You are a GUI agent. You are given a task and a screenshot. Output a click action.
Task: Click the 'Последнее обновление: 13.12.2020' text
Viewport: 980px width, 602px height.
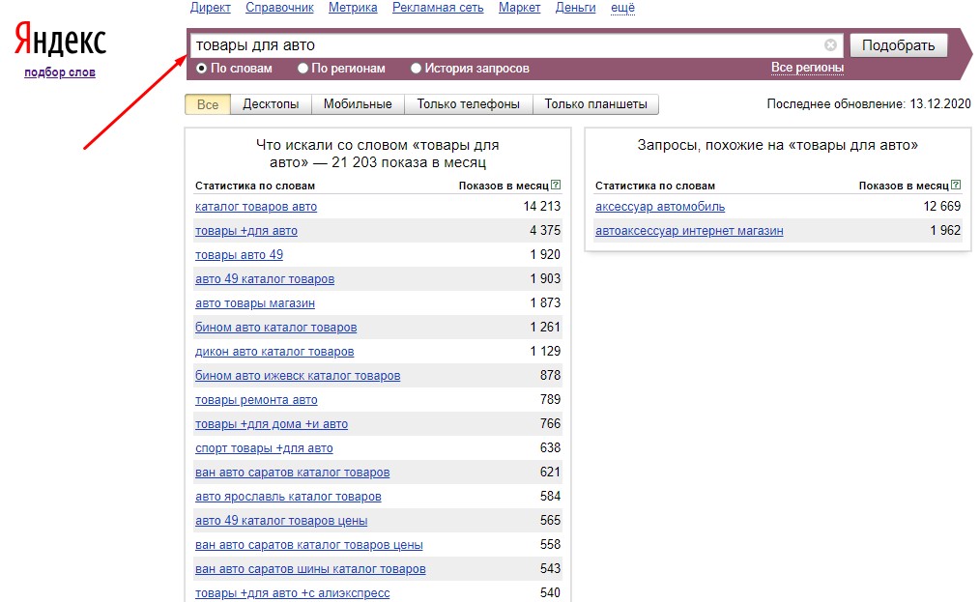point(869,103)
